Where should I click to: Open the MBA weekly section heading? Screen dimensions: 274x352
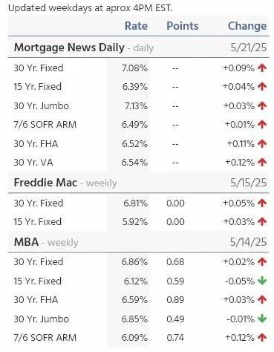tap(46, 242)
